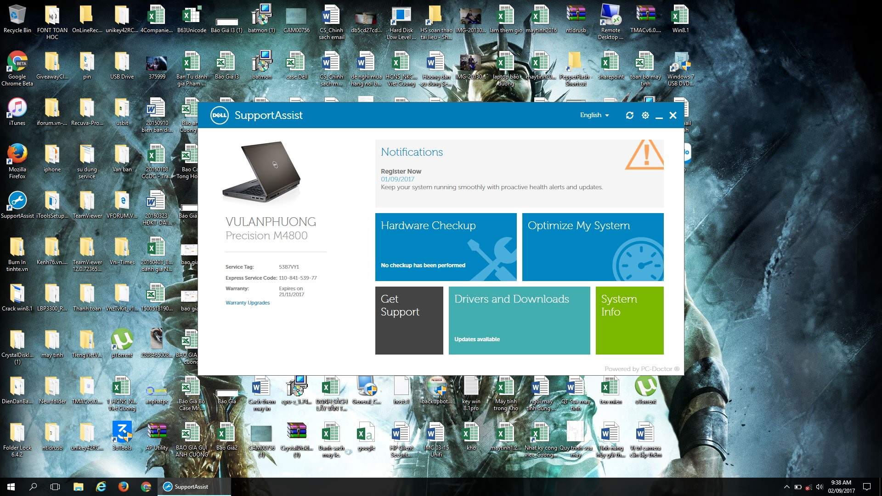Select the TeamViewer desktop folder icon
The height and width of the screenshot is (496, 882).
[87, 205]
